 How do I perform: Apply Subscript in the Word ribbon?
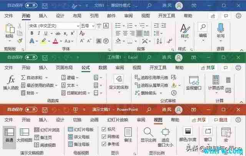tap(65, 33)
